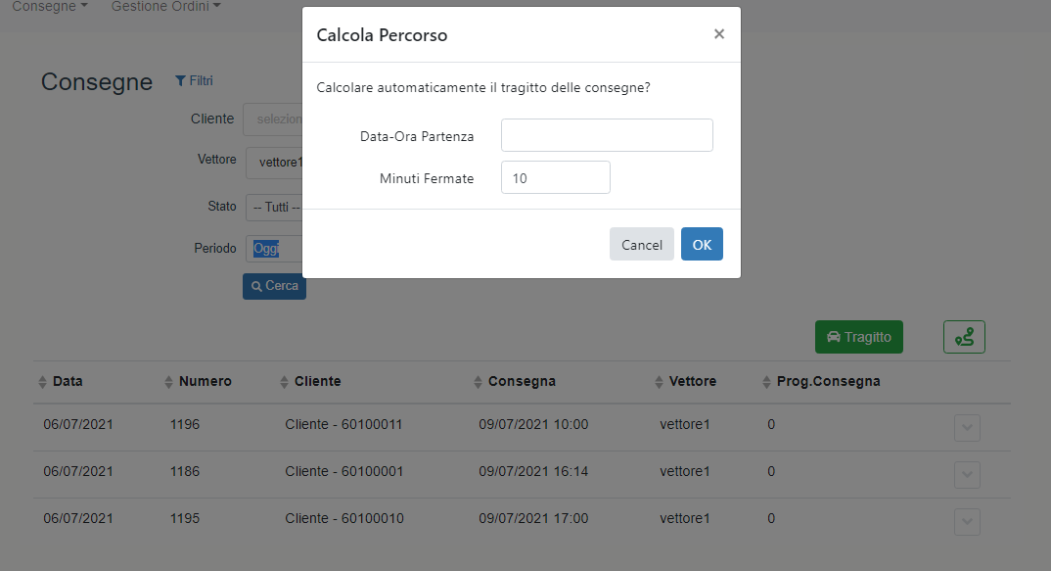Click the Filtri funnel filter link
Screen dimensions: 1051x571
pyautogui.click(x=194, y=81)
